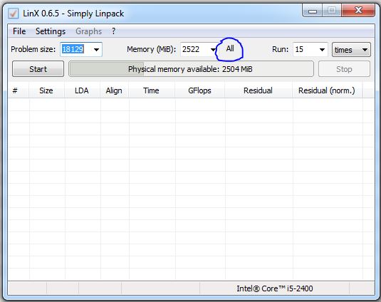Click the GFlops column header
Screen dimensions: 381x302
(199, 90)
